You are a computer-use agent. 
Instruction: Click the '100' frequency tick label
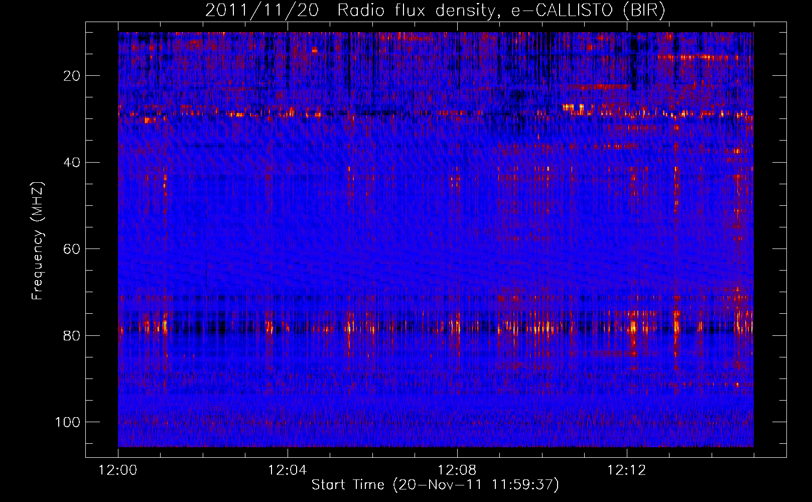point(68,422)
